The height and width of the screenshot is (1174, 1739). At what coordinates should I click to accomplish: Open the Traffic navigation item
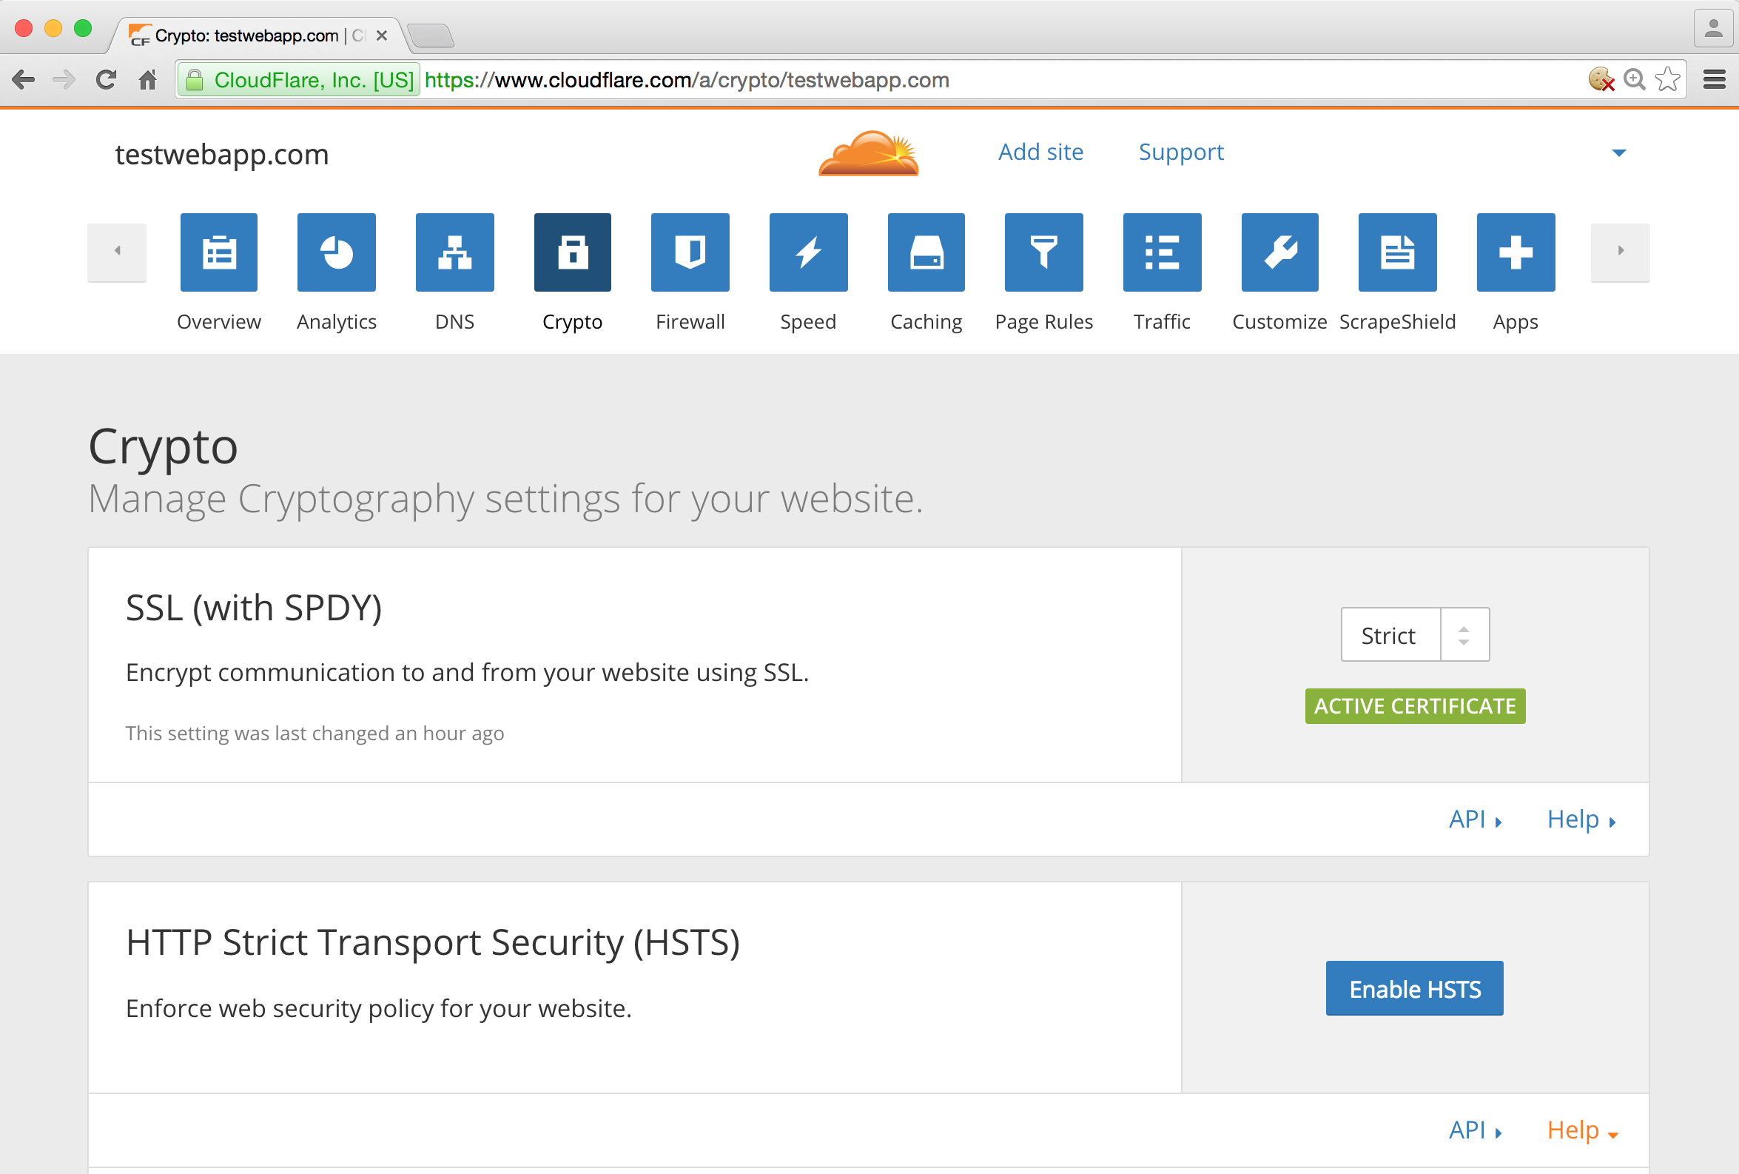point(1161,252)
